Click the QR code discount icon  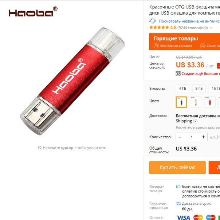(x=178, y=73)
